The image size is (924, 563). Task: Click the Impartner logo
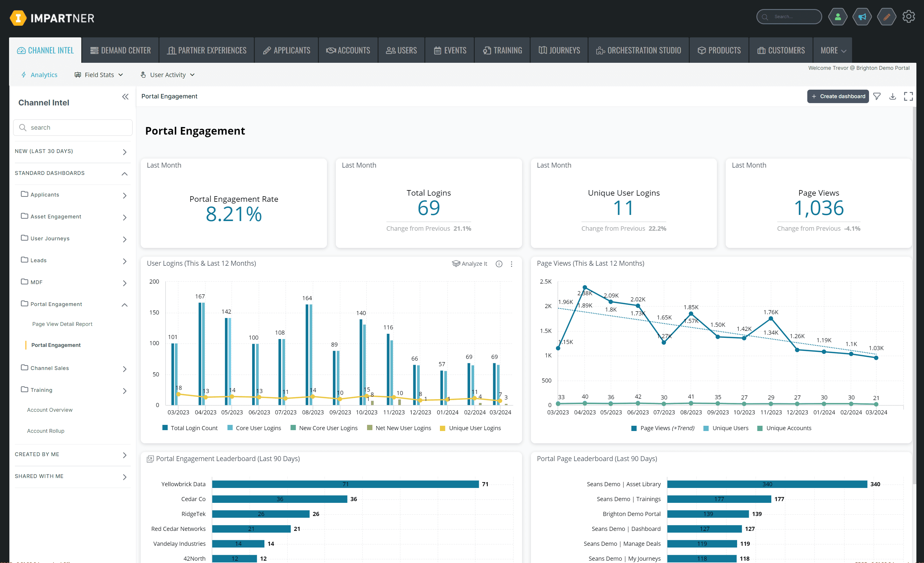tap(52, 18)
